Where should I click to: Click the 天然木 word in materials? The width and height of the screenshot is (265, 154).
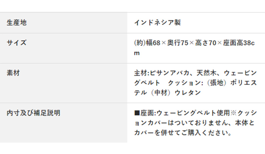point(206,73)
